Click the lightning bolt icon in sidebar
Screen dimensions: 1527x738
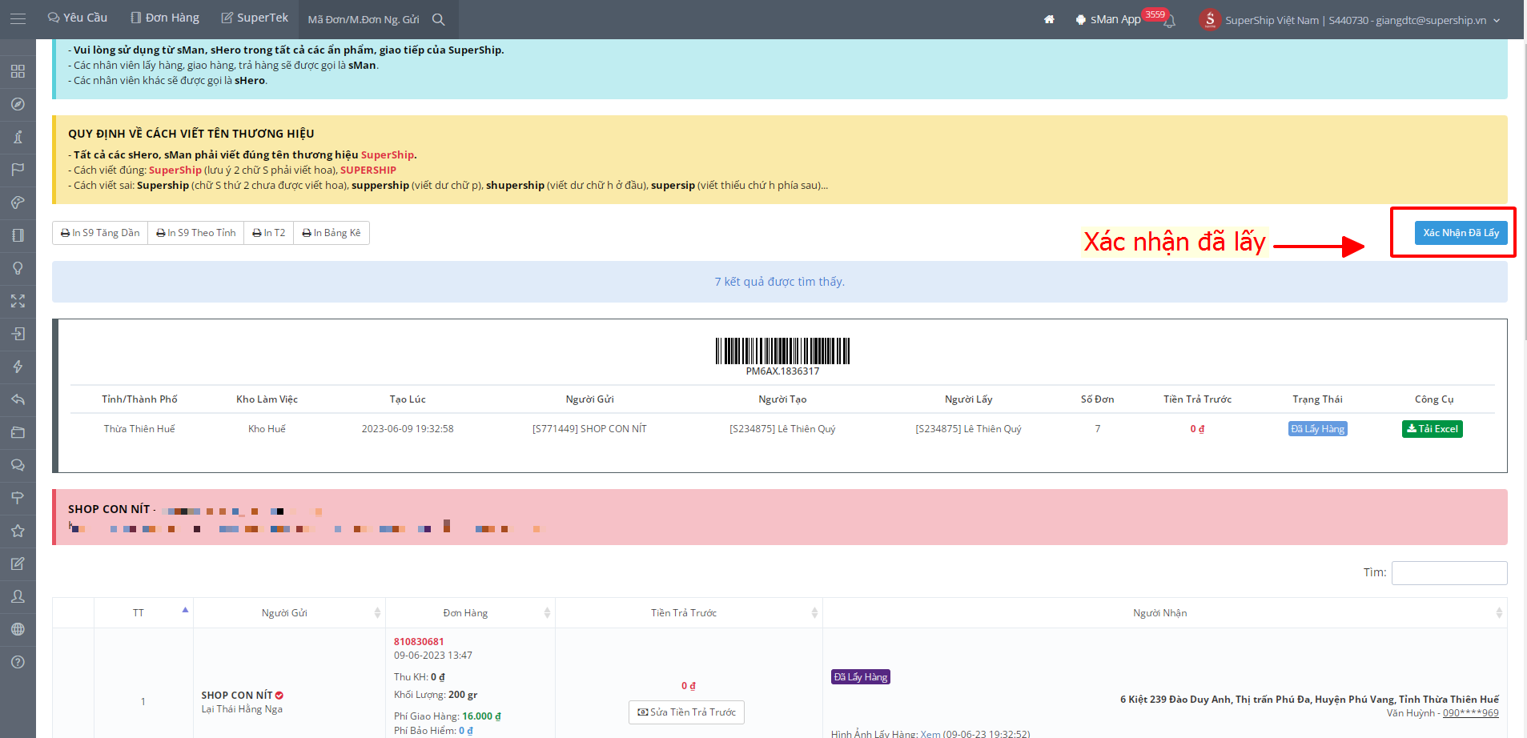[18, 367]
